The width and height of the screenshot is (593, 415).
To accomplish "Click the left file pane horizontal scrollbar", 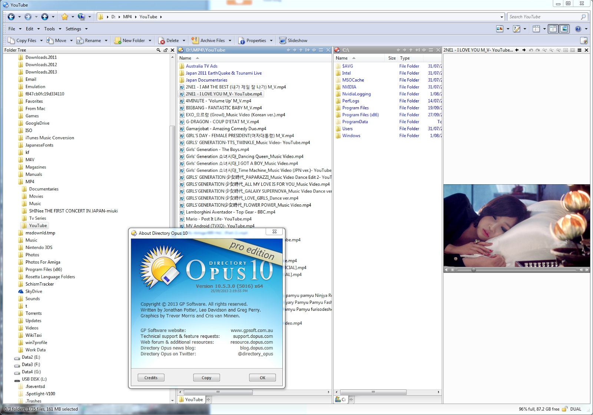I will tap(218, 392).
